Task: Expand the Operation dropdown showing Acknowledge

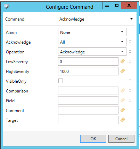Action: click(92, 52)
